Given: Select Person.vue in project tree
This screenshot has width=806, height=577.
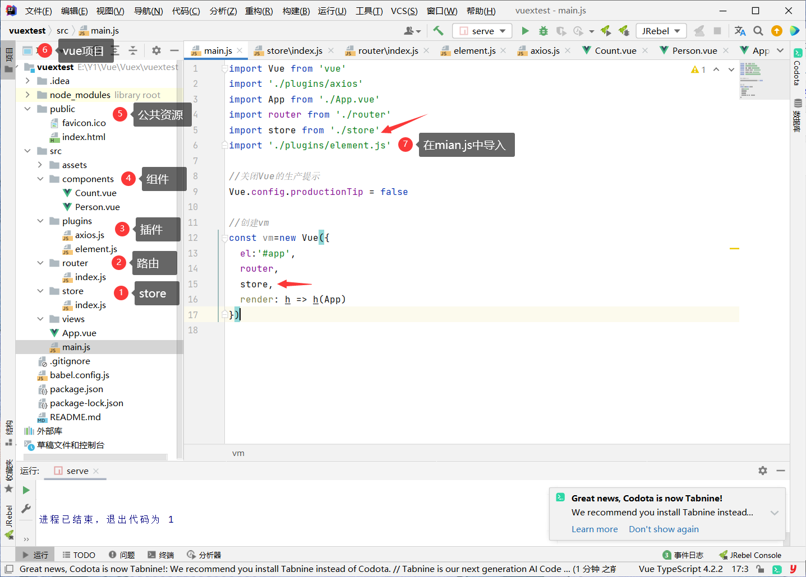Looking at the screenshot, I should pyautogui.click(x=98, y=207).
